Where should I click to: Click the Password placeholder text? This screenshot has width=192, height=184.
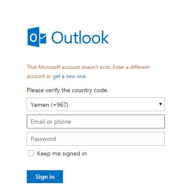(43, 139)
